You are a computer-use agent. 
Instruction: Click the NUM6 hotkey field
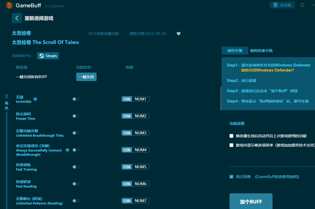coord(140,184)
